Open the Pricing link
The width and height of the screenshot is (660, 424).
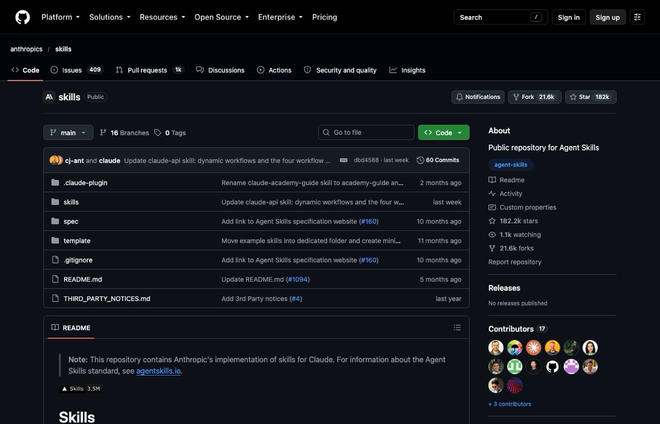tap(324, 17)
